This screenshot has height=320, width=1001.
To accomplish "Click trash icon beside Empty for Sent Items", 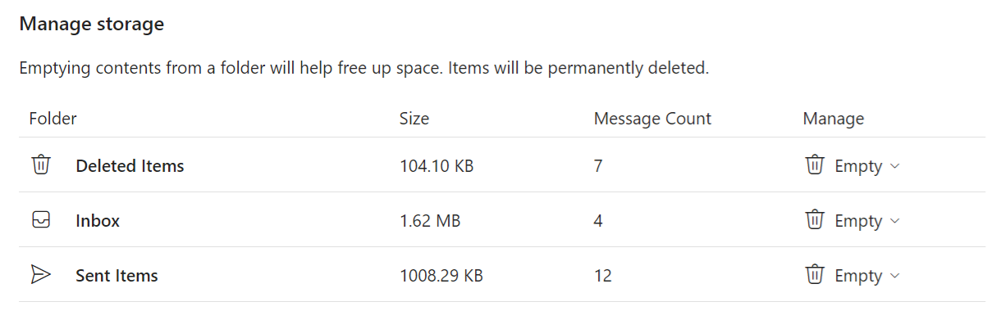I will [x=814, y=275].
